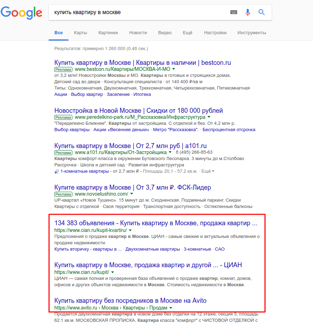The height and width of the screenshot is (325, 313).
Task: Open the Видео results tab
Action: pyautogui.click(x=164, y=32)
